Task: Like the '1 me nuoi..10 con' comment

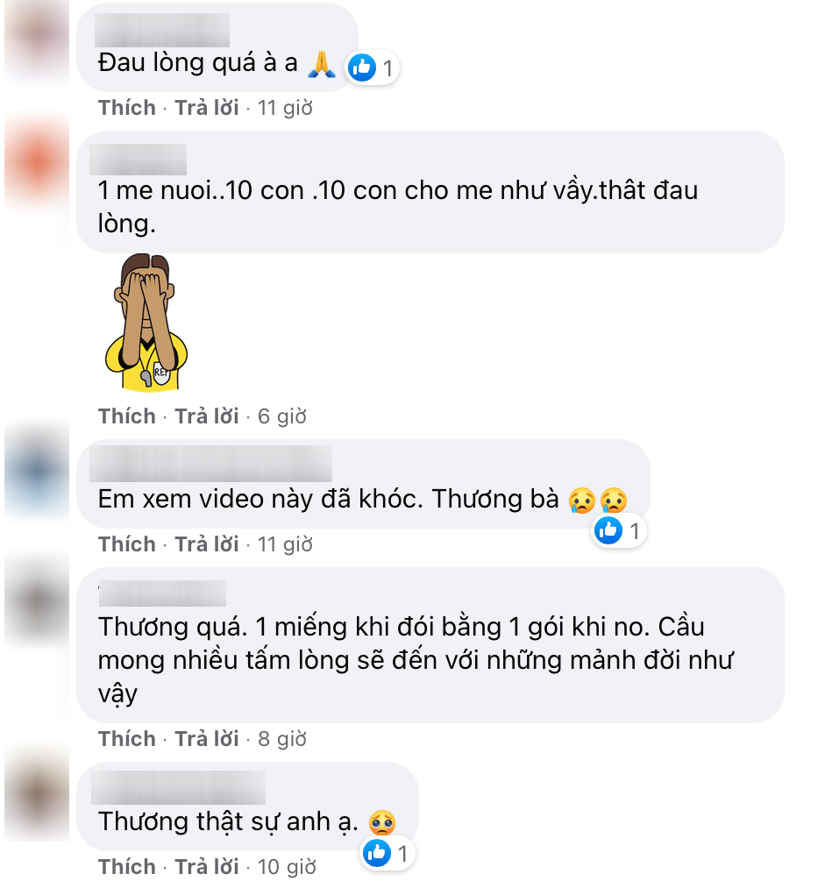Action: (127, 416)
